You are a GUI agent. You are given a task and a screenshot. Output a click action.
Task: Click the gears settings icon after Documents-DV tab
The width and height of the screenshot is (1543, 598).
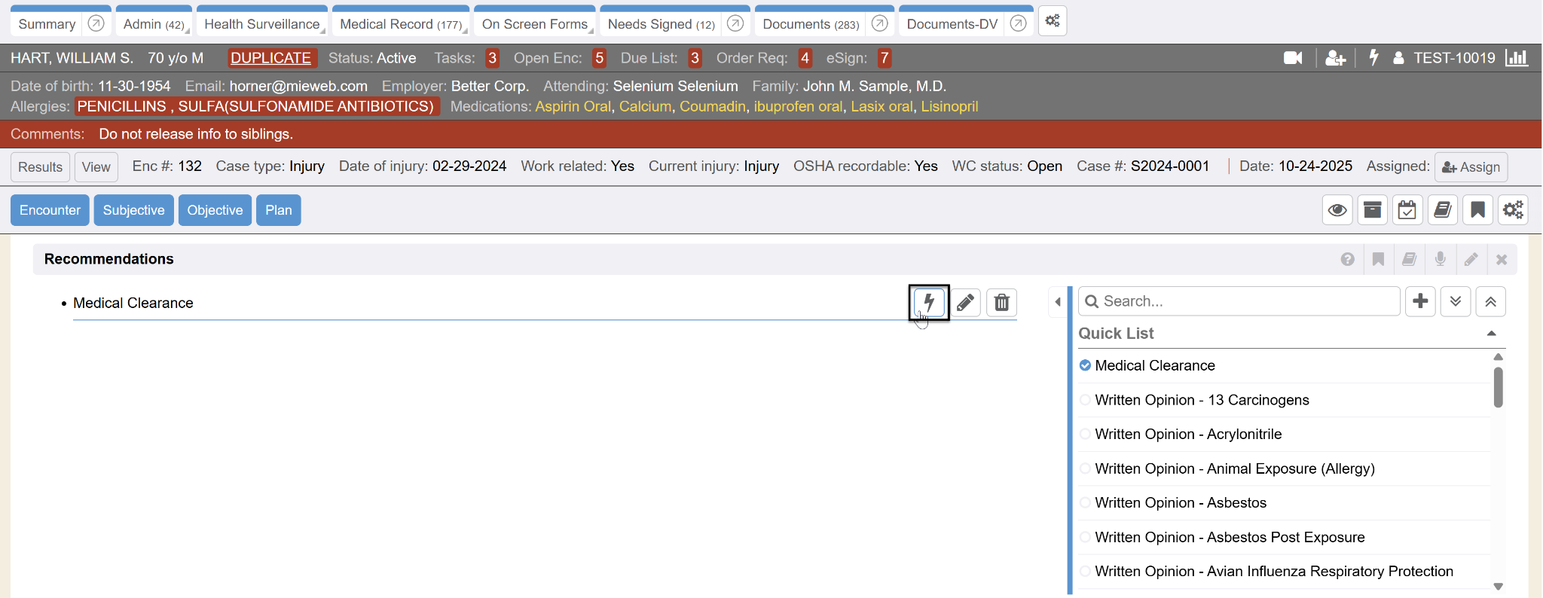[x=1052, y=22]
